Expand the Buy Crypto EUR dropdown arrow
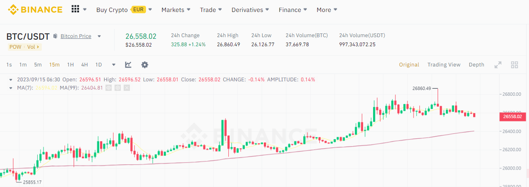Image resolution: width=529 pixels, height=187 pixels. click(150, 9)
